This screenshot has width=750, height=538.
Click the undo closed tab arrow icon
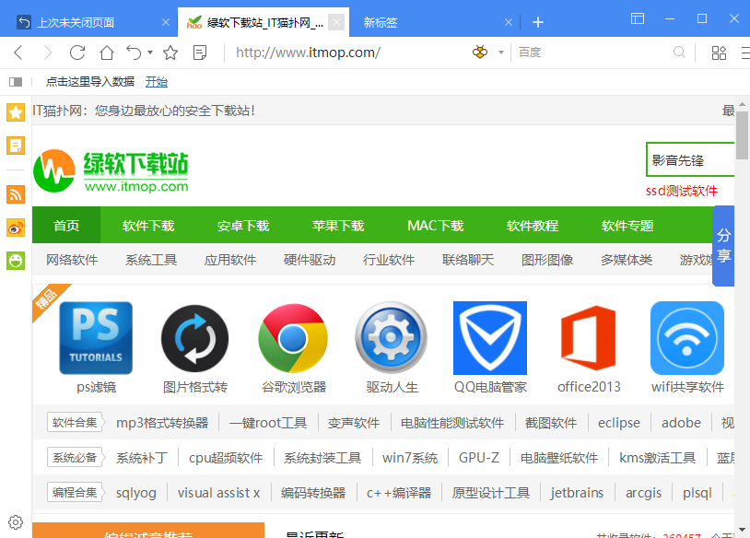[x=134, y=53]
